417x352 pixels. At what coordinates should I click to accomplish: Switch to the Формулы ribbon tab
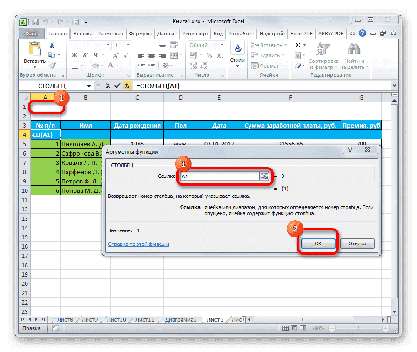coord(141,33)
